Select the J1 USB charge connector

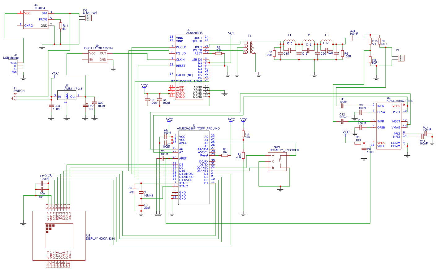13,67
